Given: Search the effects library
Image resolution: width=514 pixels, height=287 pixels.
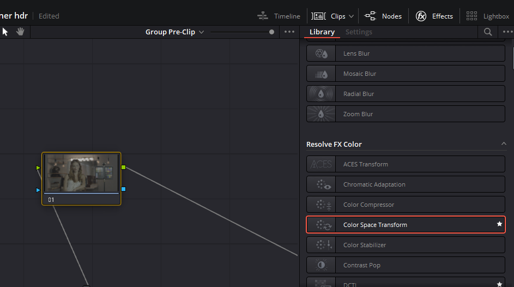Looking at the screenshot, I should (x=488, y=32).
